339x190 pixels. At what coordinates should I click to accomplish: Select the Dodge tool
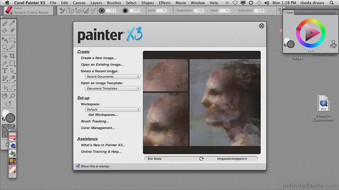tap(12, 78)
